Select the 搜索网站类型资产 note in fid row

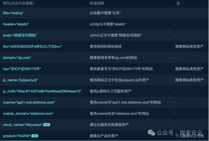pyautogui.click(x=189, y=47)
